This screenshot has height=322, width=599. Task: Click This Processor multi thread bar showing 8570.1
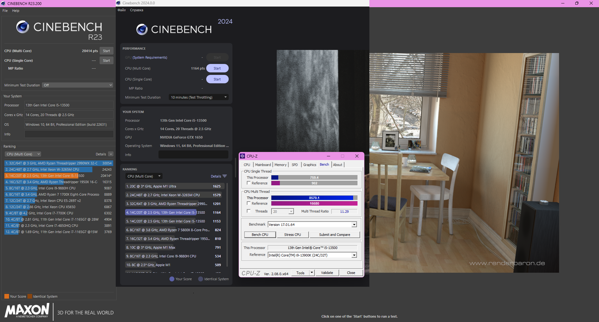[x=314, y=198]
